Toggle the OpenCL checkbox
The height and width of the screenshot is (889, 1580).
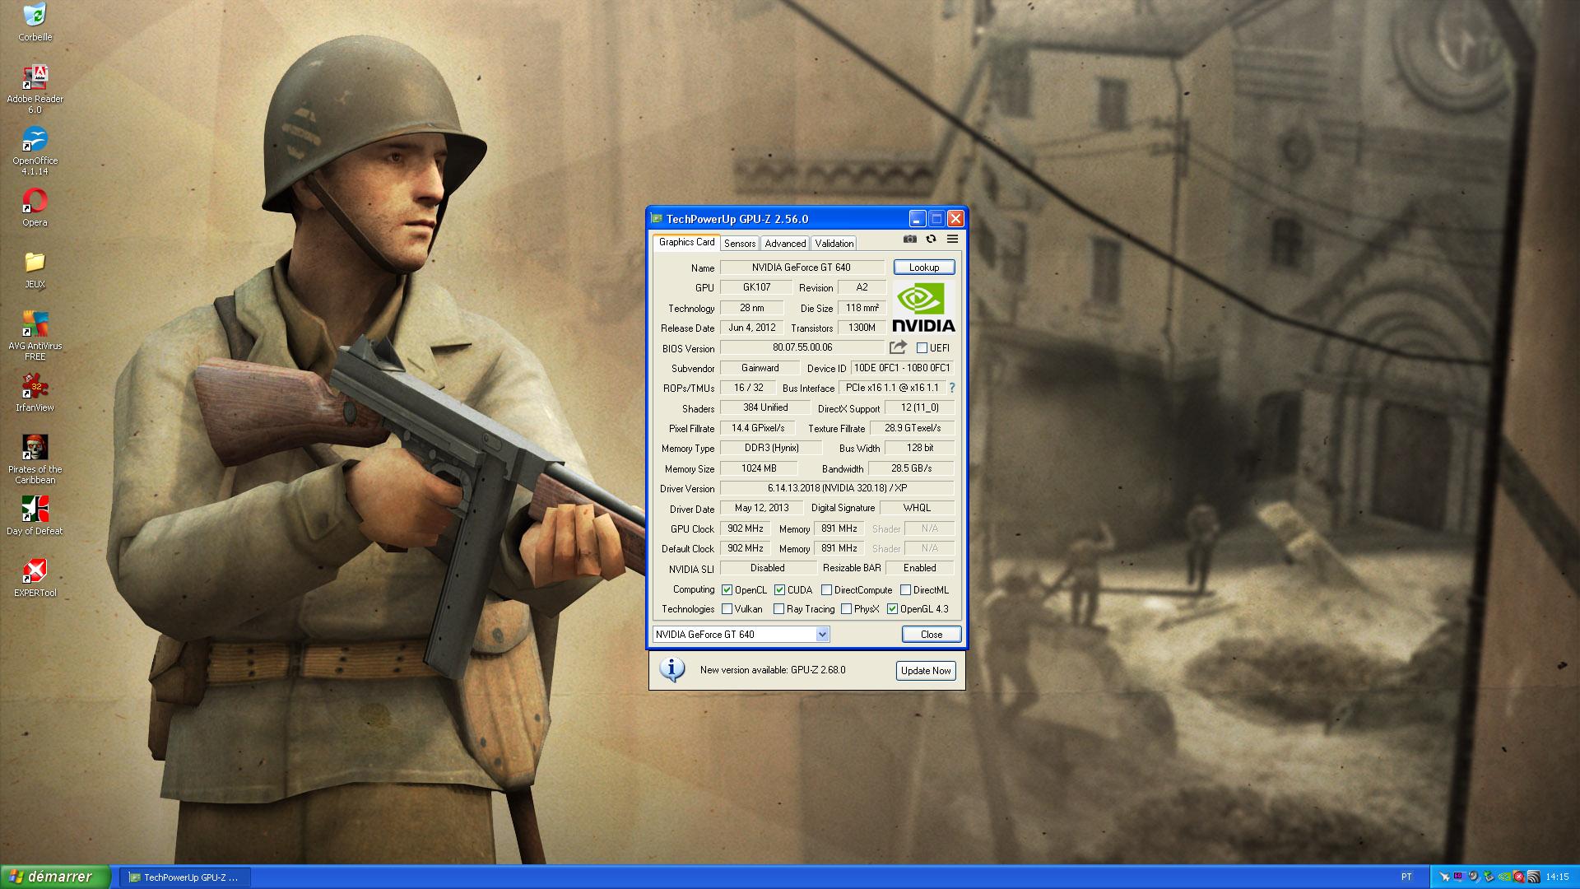tap(727, 590)
